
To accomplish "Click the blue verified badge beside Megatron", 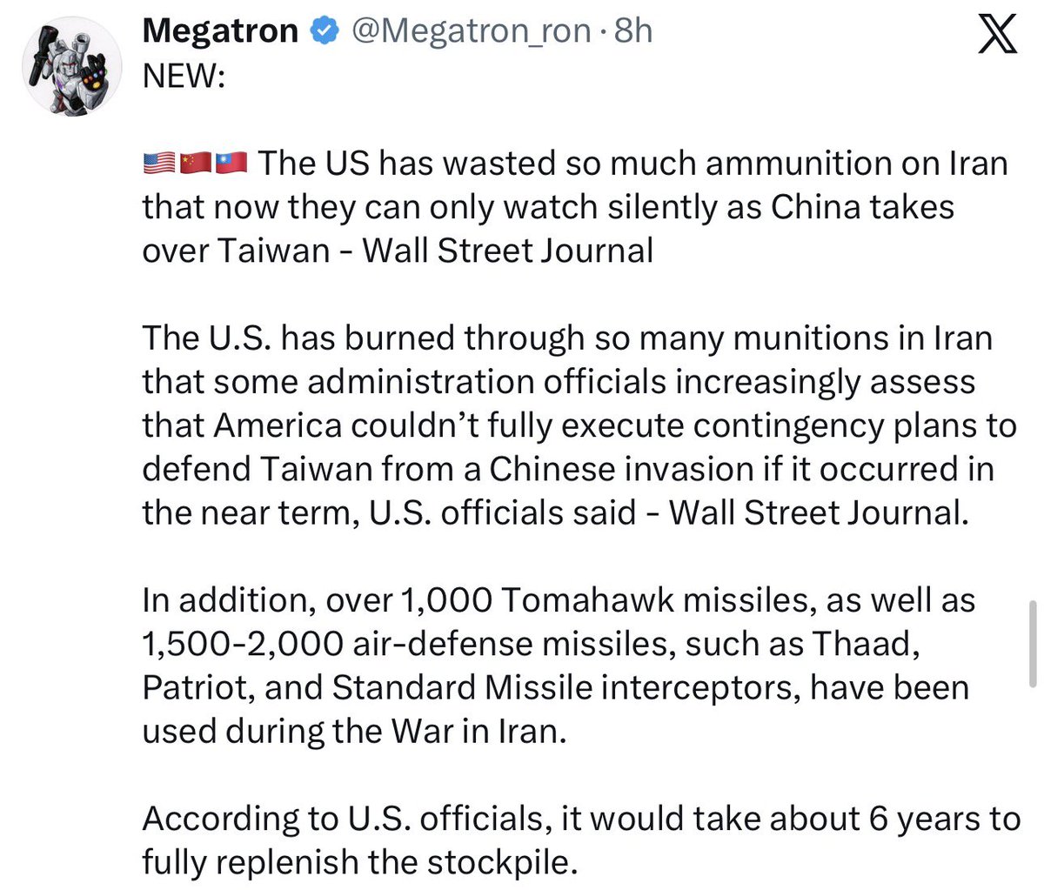I will (x=325, y=31).
